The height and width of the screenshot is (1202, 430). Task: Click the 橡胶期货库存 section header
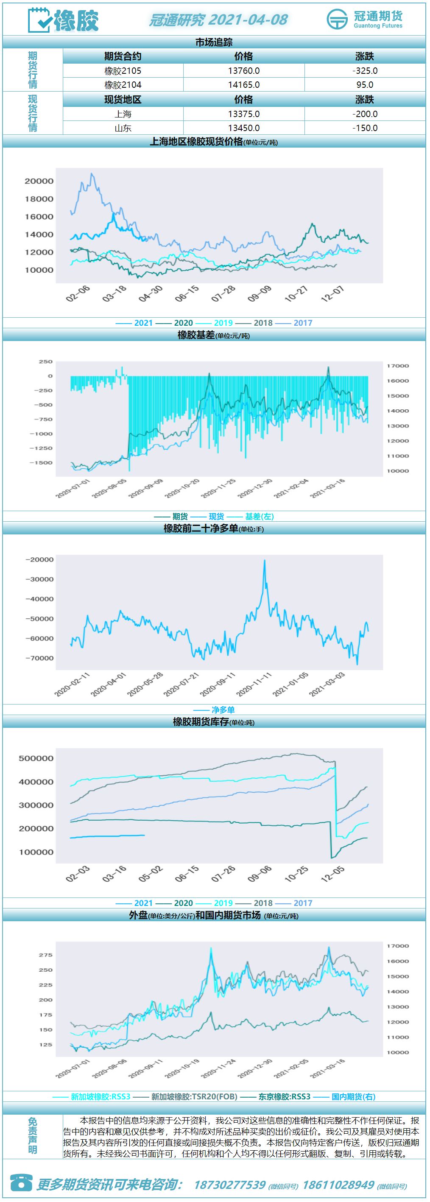(x=214, y=722)
